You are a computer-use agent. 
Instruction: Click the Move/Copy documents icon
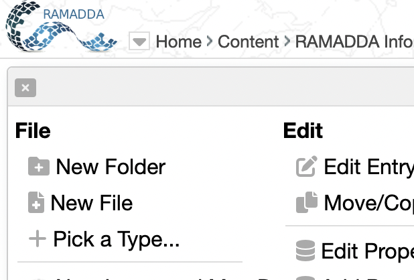(306, 202)
